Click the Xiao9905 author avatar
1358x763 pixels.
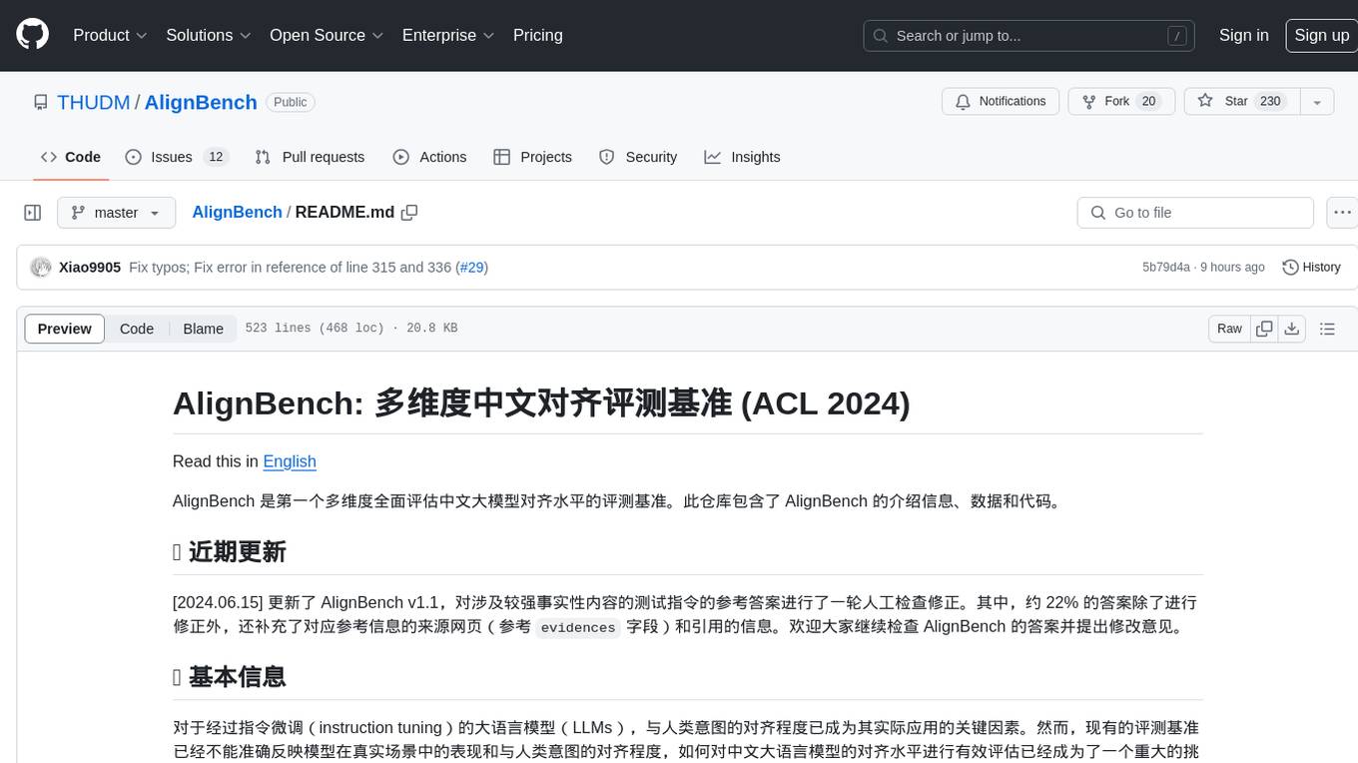click(x=41, y=267)
